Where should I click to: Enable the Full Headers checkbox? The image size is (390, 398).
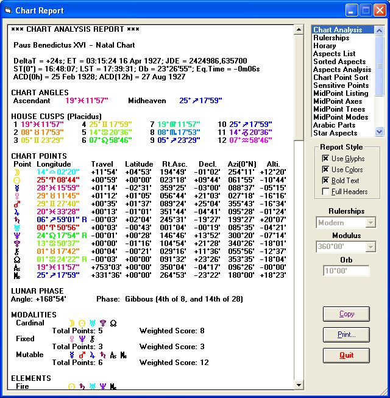click(325, 192)
